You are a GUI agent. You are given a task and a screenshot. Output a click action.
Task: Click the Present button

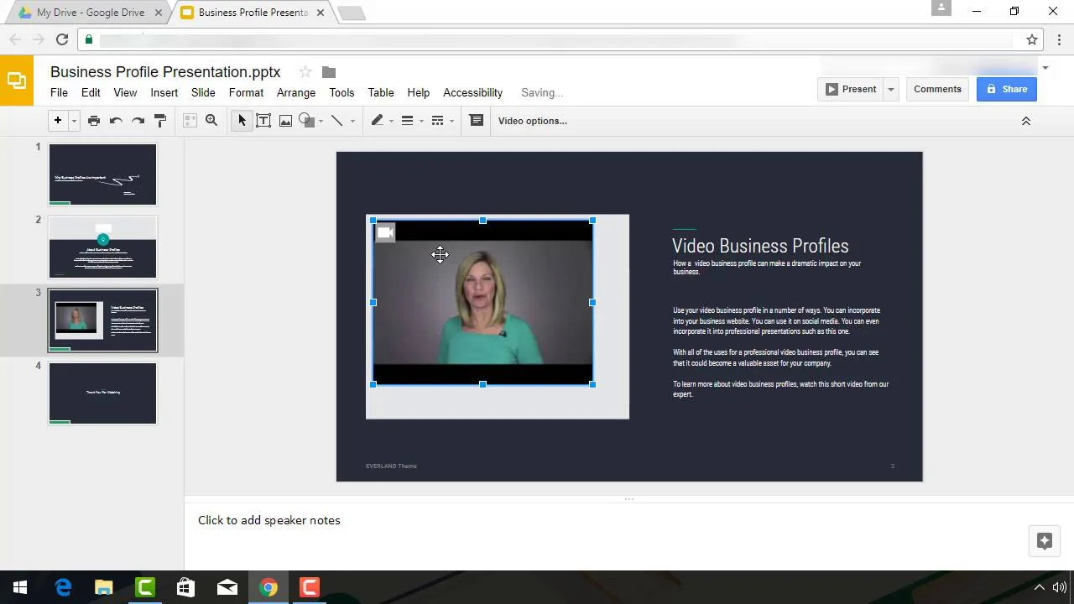(x=850, y=89)
